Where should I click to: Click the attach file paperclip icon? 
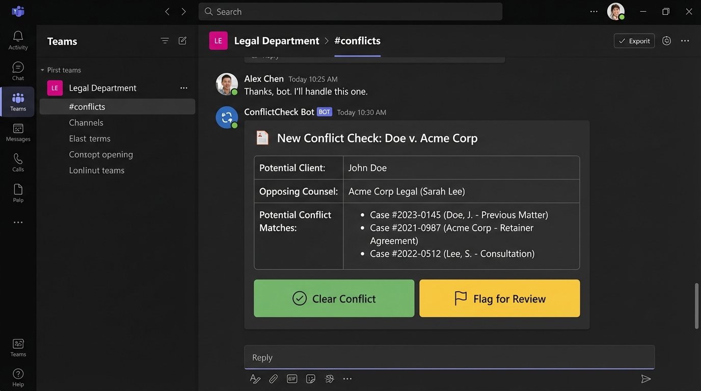pos(273,378)
